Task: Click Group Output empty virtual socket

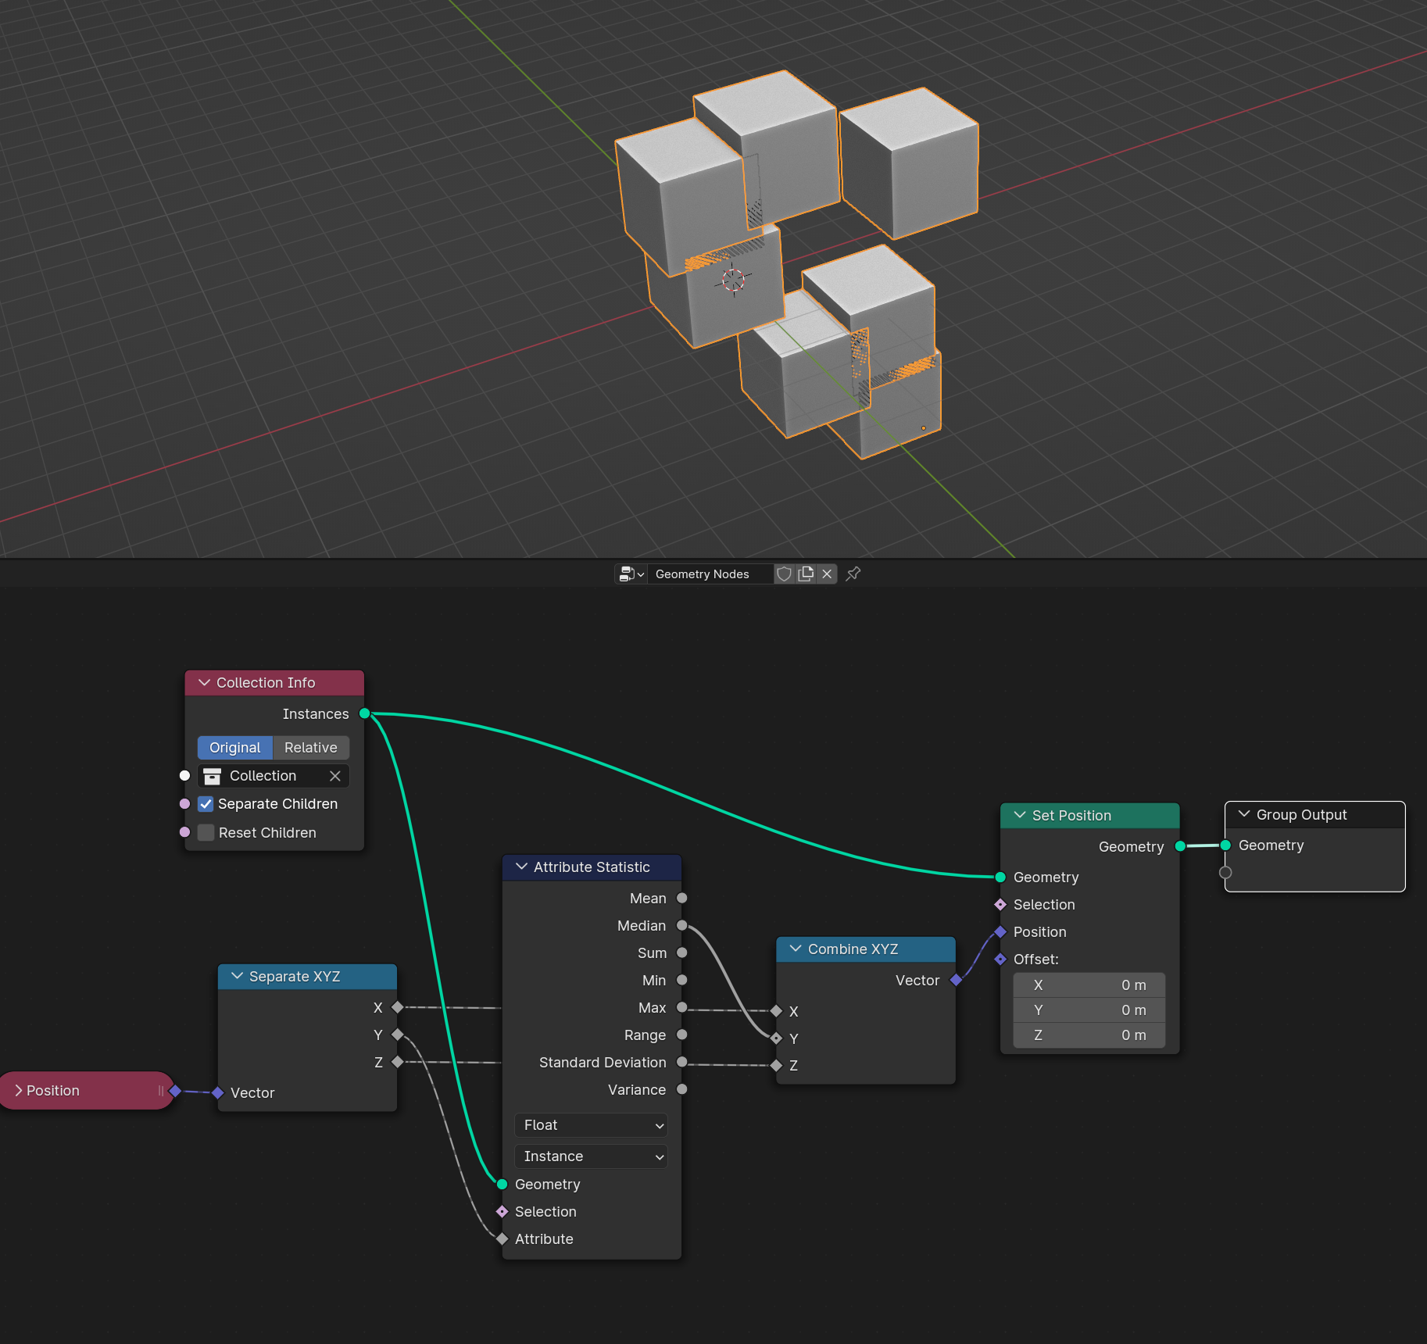Action: 1225,873
